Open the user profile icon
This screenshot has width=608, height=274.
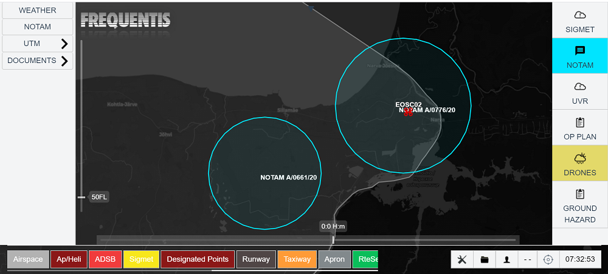[x=506, y=259]
